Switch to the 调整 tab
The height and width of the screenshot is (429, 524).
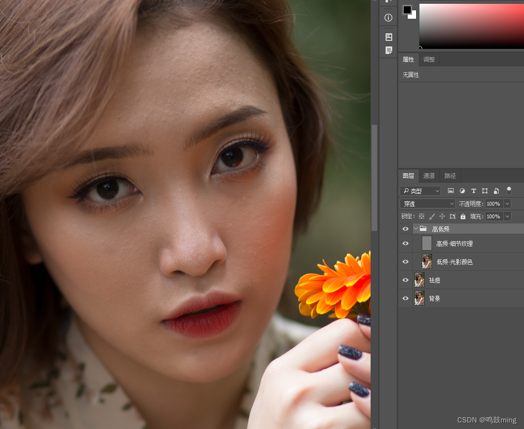click(x=429, y=60)
